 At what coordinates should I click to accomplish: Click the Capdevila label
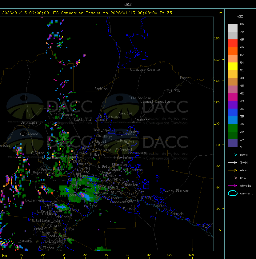point(82,120)
